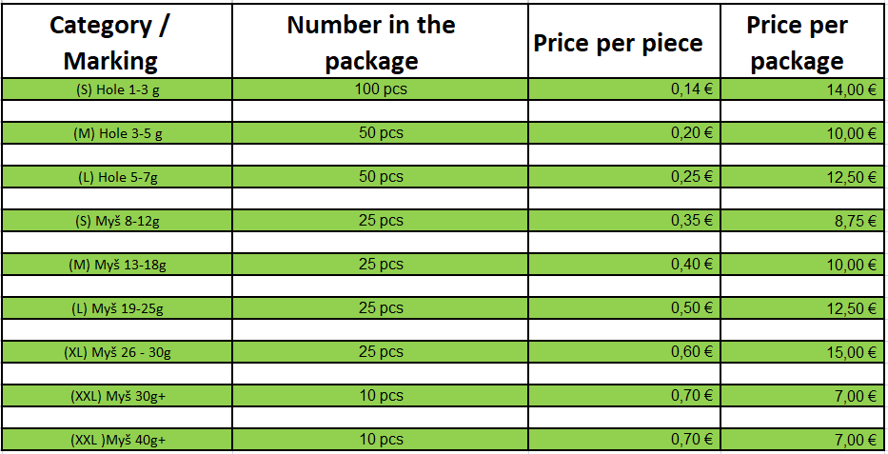This screenshot has height=454, width=888.
Task: Select the (XL) Myš 26 - 30g cell
Action: 117,351
